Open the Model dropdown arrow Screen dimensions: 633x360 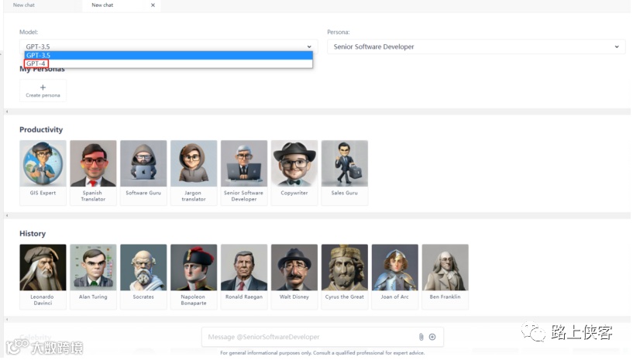click(309, 46)
